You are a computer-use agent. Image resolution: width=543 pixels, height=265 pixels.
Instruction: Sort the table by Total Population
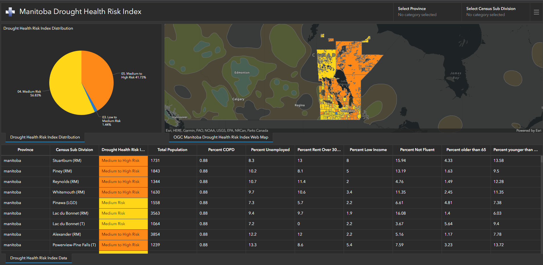172,150
